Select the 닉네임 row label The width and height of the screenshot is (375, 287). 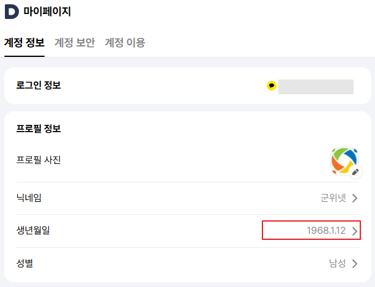pos(29,198)
